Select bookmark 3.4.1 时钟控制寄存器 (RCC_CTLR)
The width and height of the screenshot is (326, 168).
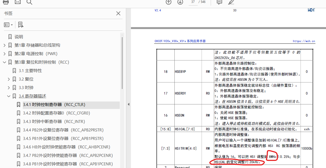pyautogui.click(x=54, y=104)
